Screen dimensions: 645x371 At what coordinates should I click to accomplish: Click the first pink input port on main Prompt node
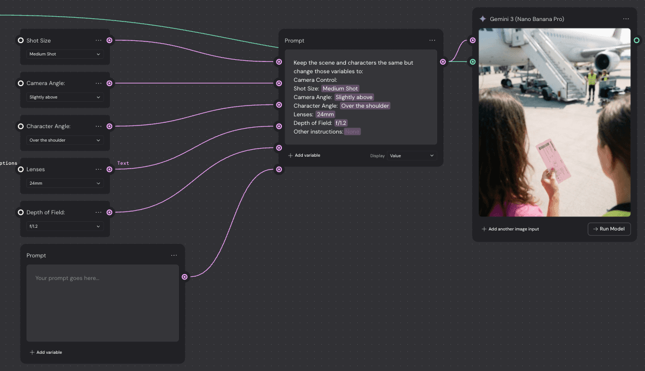pyautogui.click(x=279, y=61)
